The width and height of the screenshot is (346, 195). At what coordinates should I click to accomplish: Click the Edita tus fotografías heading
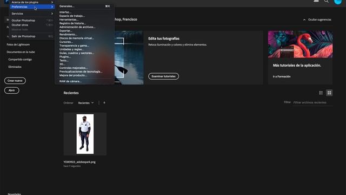164,38
